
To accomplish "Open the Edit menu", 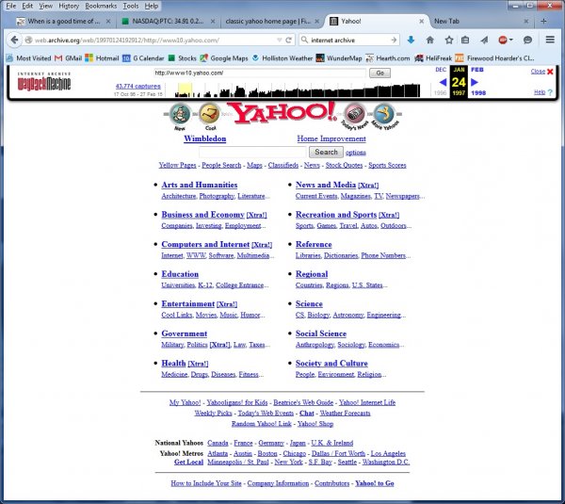I will pos(27,6).
